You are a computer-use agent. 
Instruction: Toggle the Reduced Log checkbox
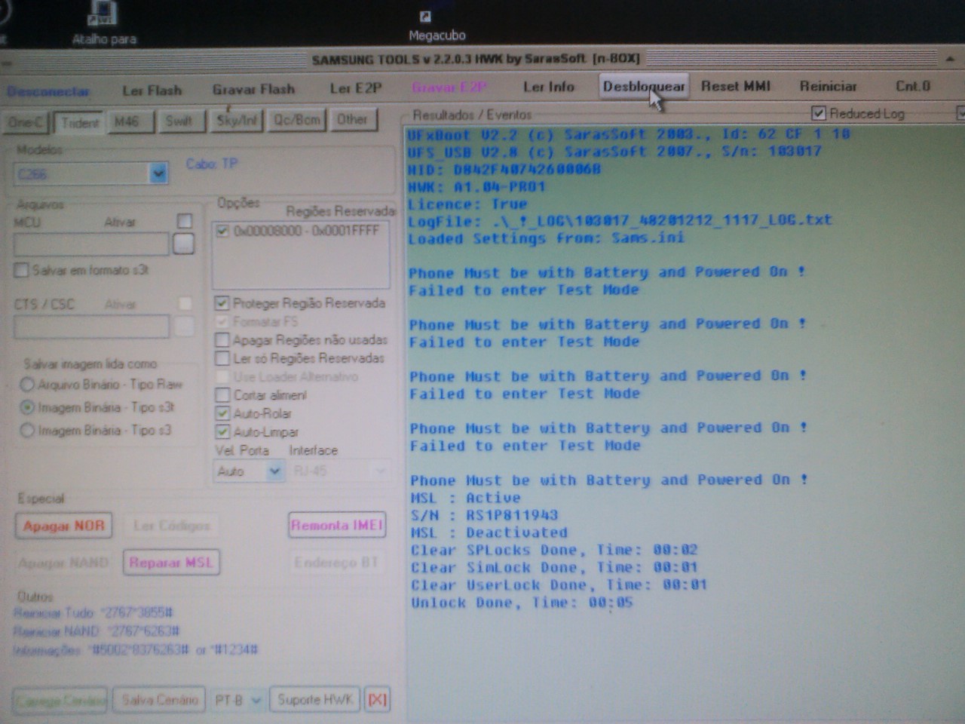point(819,113)
